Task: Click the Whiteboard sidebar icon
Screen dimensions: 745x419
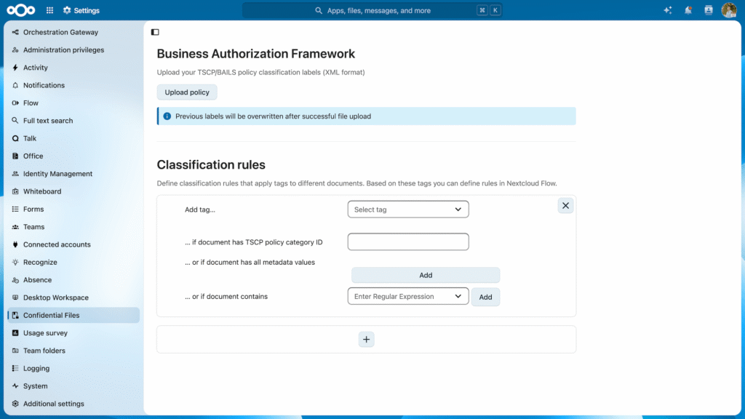Action: tap(15, 191)
